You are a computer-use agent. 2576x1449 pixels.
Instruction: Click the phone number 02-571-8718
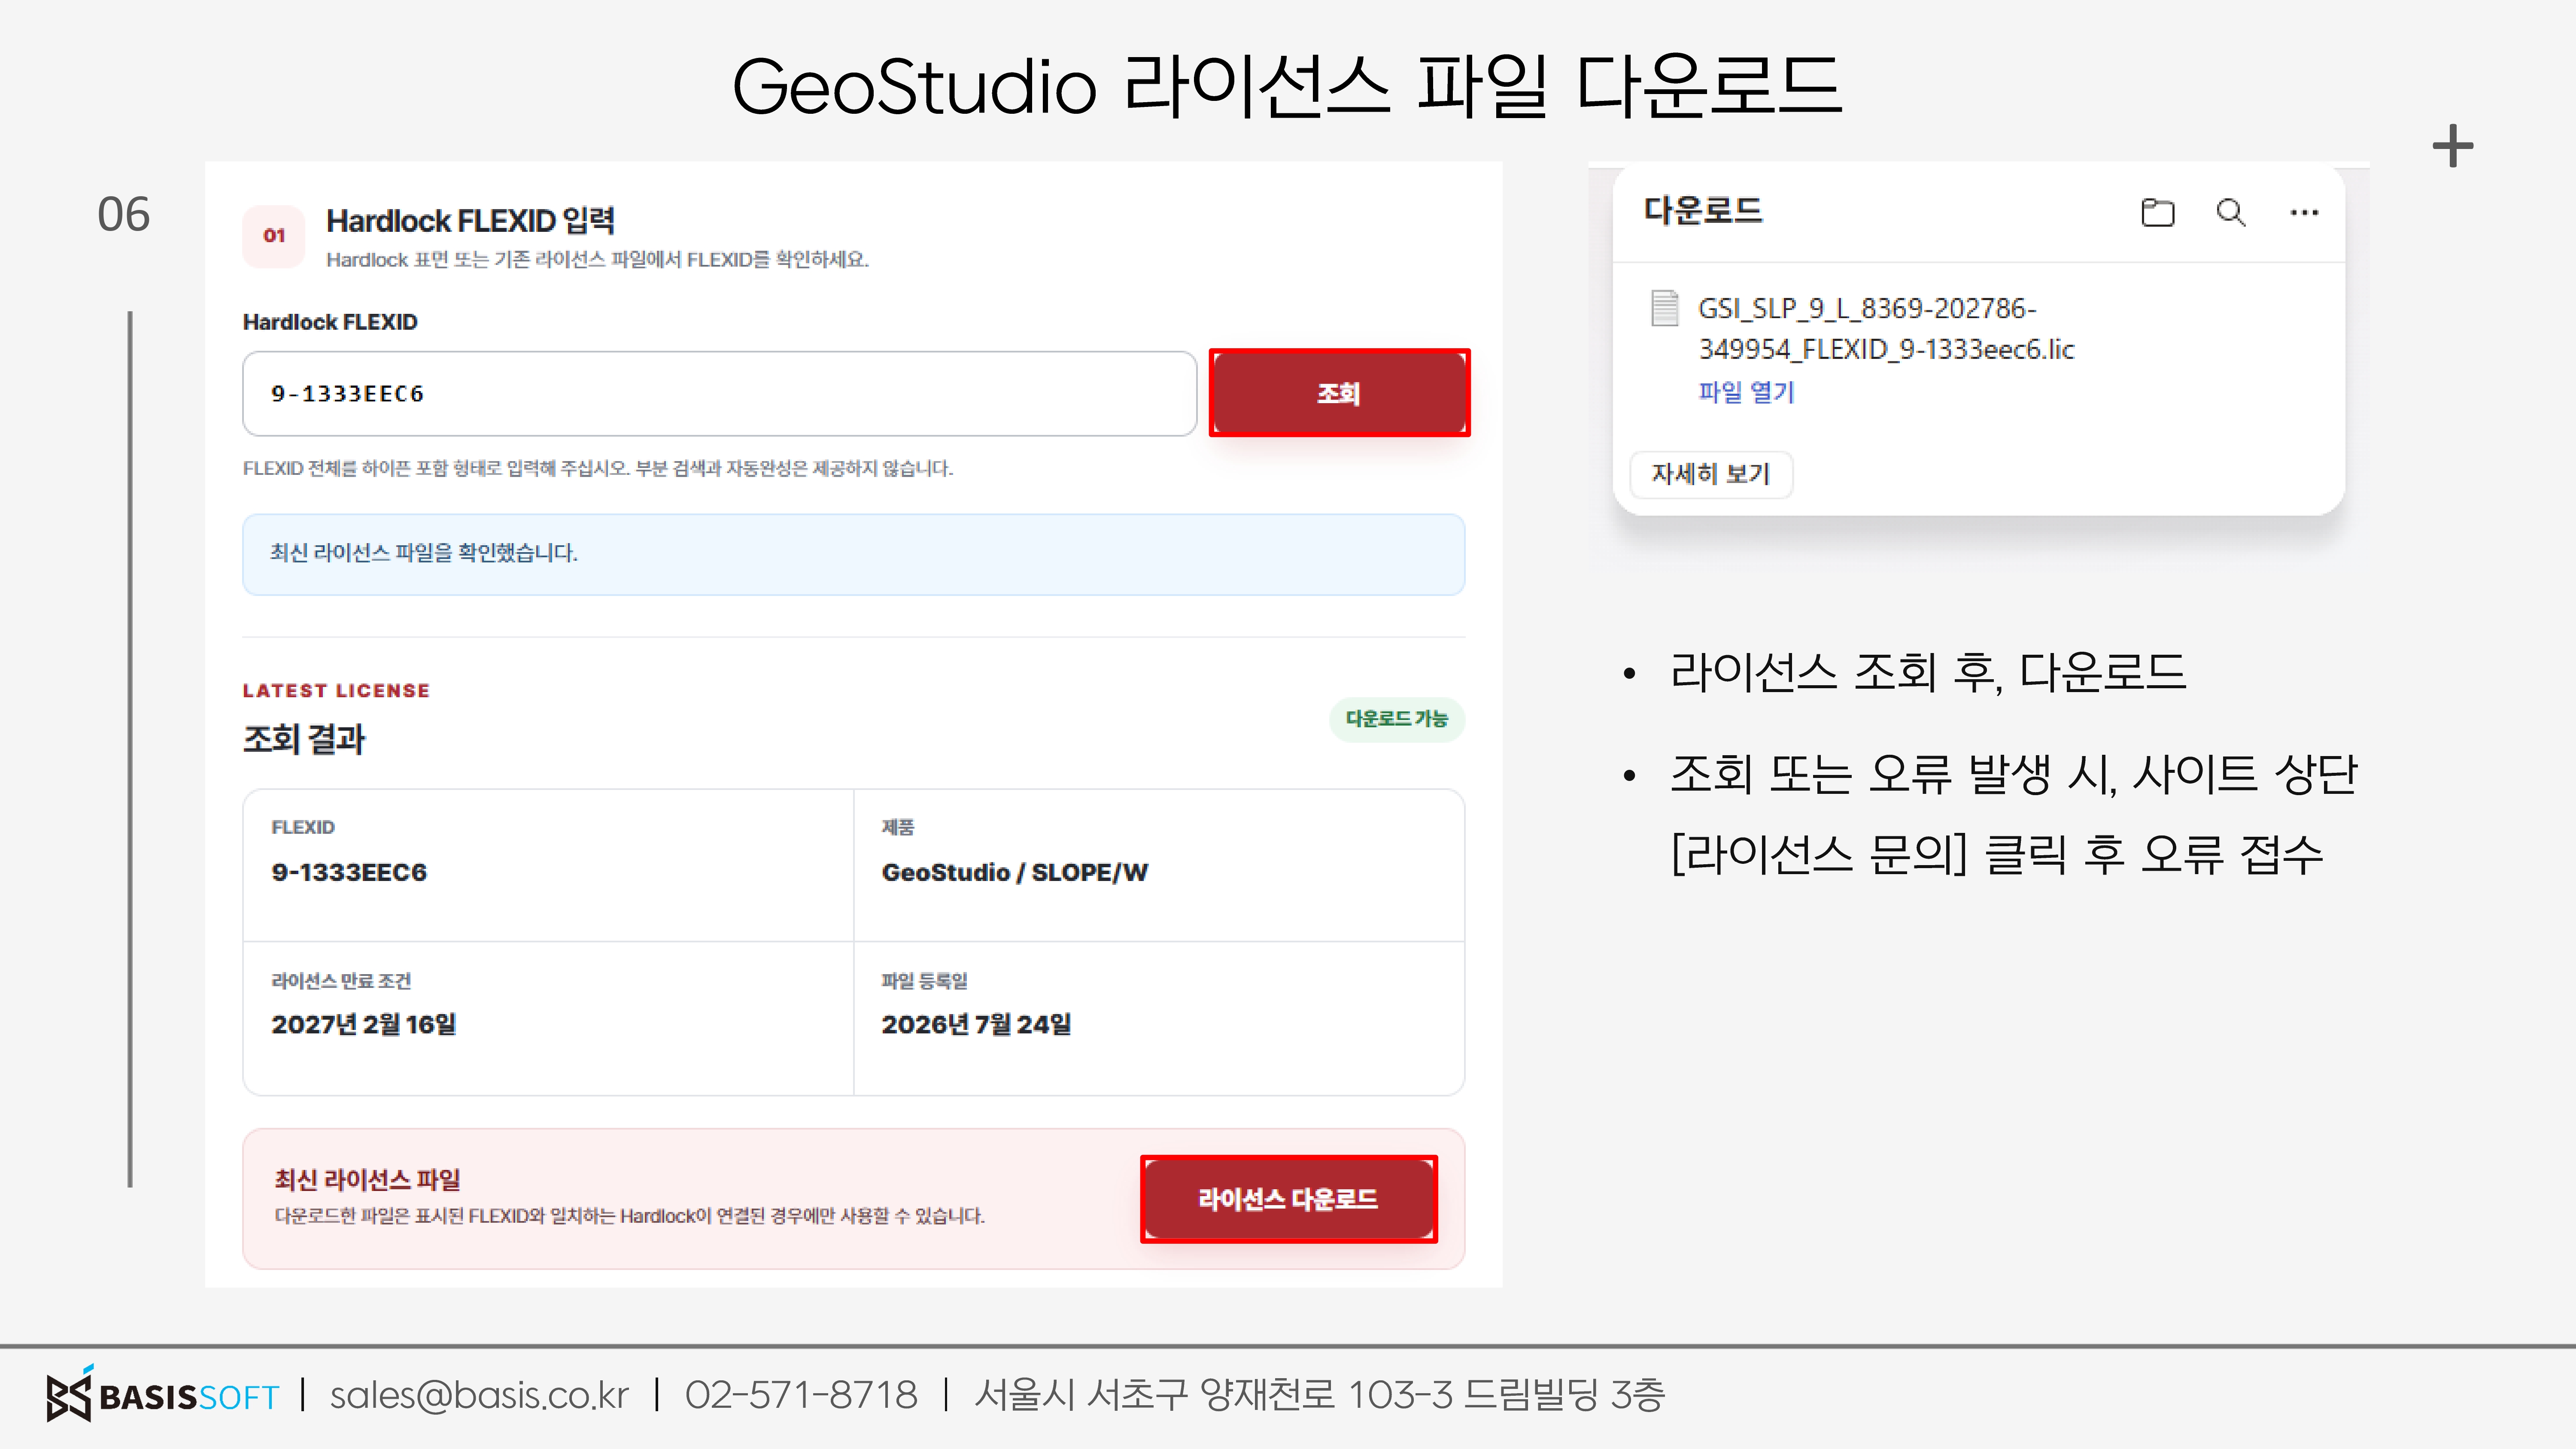(x=801, y=1395)
